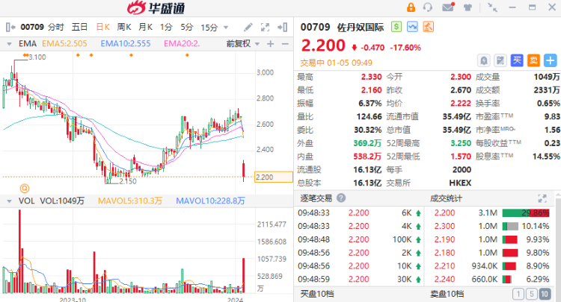Screen dimensions: 561x302
Task: Open customer service headset icon
Action: pyautogui.click(x=428, y=7)
